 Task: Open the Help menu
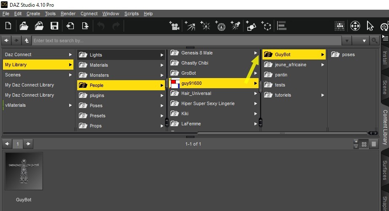(x=148, y=14)
